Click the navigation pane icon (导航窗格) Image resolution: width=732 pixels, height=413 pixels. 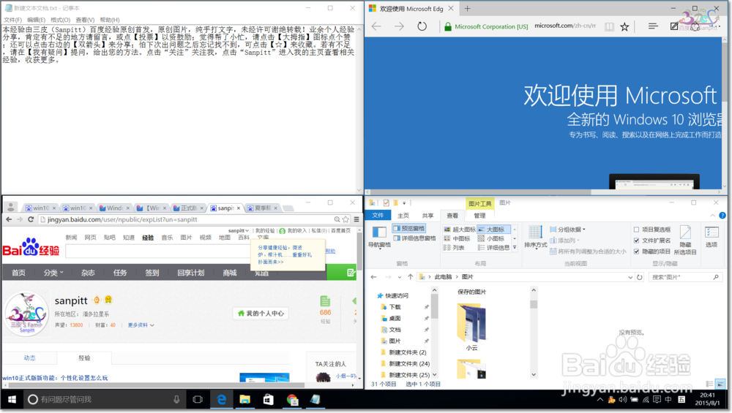[x=379, y=236]
